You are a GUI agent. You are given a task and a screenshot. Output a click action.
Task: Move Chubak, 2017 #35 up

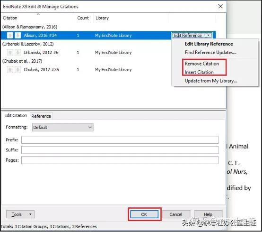click(x=10, y=69)
